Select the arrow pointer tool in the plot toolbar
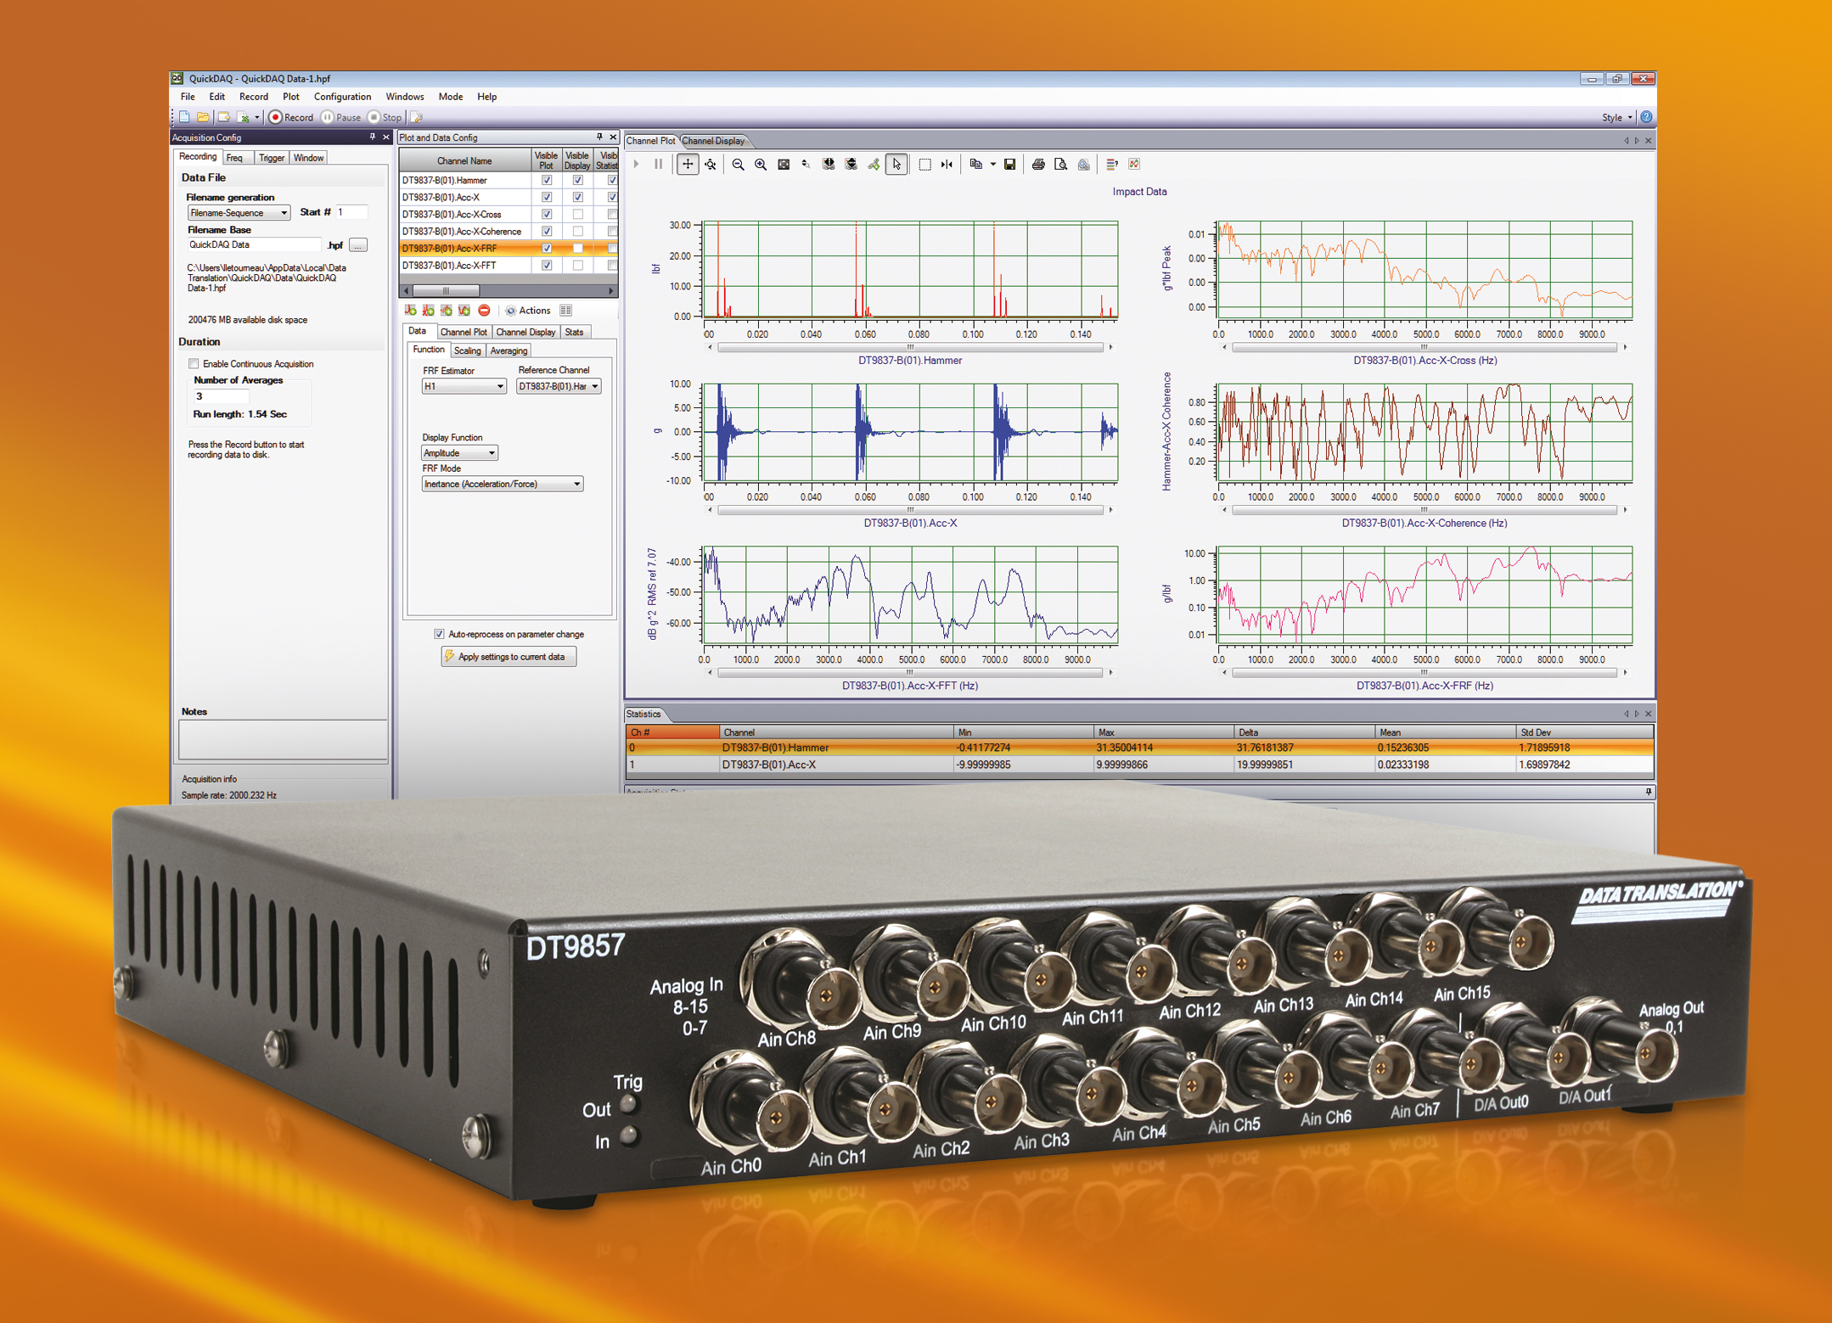The width and height of the screenshot is (1832, 1323). point(897,165)
